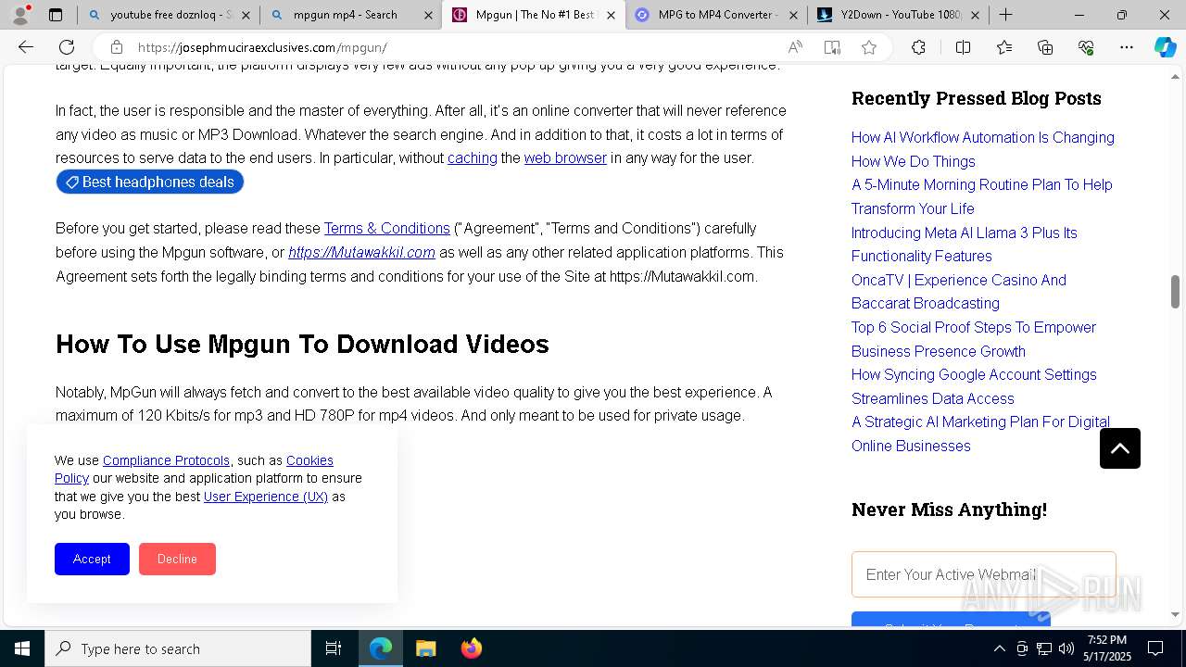Click the scroll-to-top arrow button
Viewport: 1186px width, 667px height.
tap(1120, 448)
